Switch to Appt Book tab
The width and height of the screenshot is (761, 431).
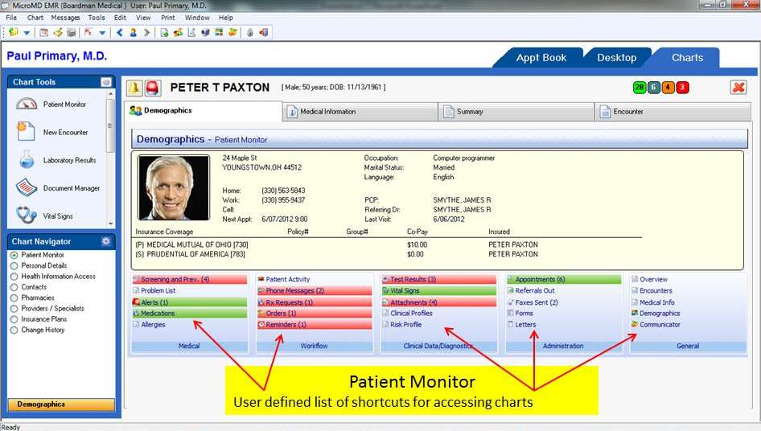tap(541, 57)
